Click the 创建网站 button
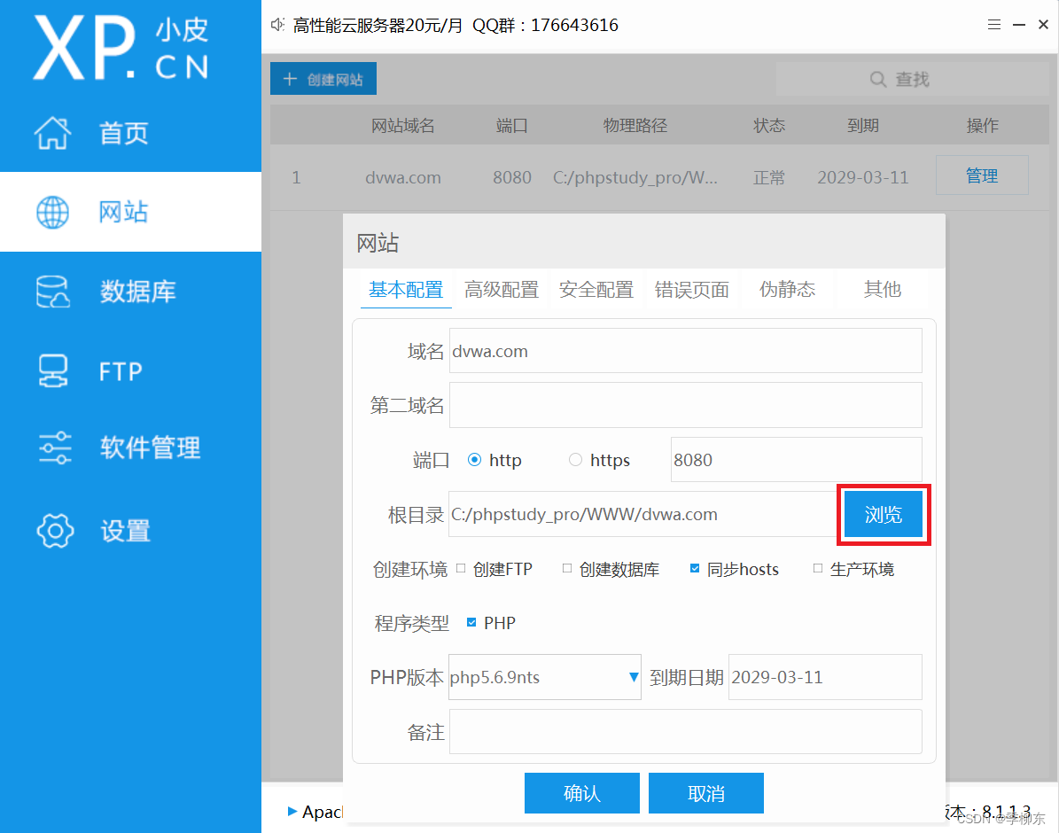The width and height of the screenshot is (1059, 833). point(323,79)
